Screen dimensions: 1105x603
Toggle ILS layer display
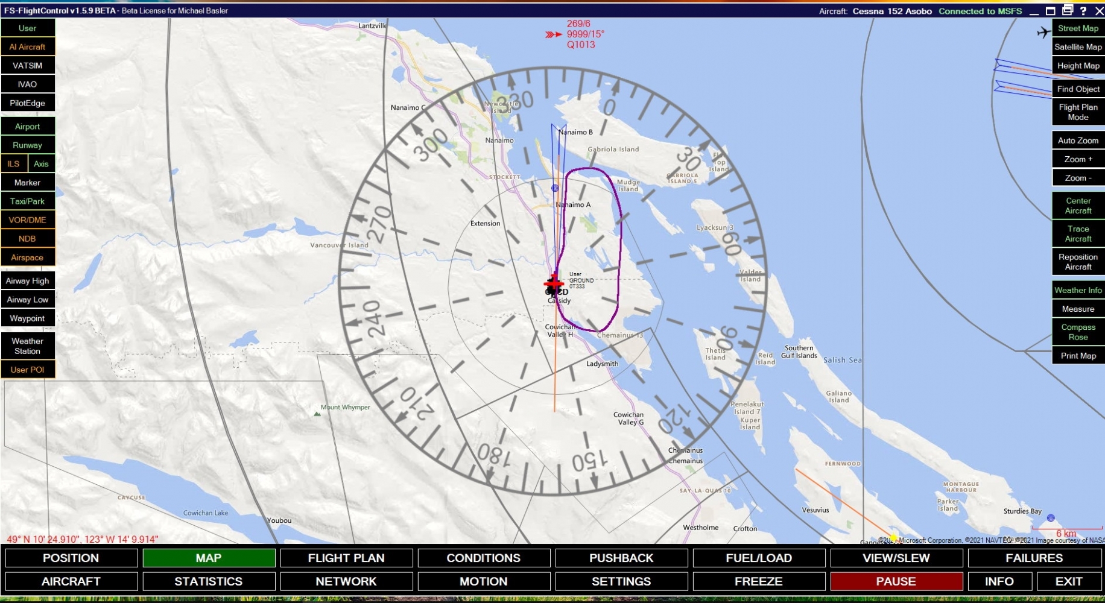point(14,164)
